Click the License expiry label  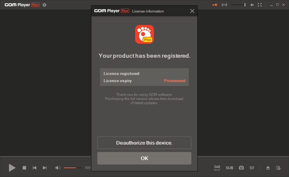[x=118, y=81]
